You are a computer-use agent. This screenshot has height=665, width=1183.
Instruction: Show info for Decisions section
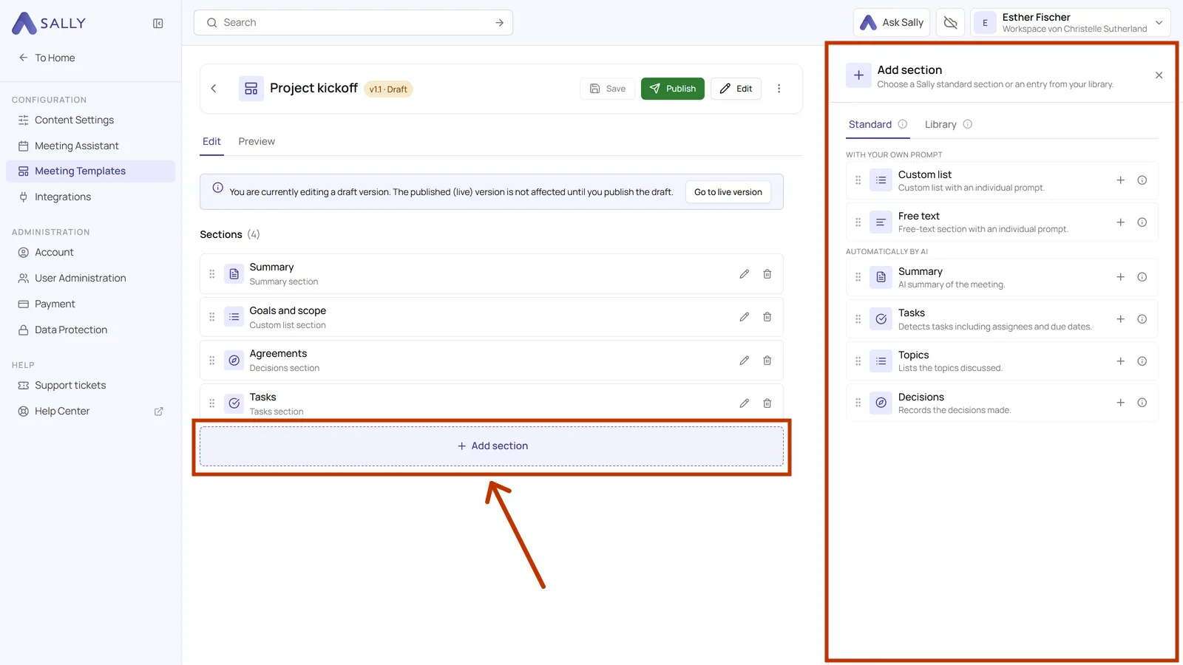[1142, 403]
